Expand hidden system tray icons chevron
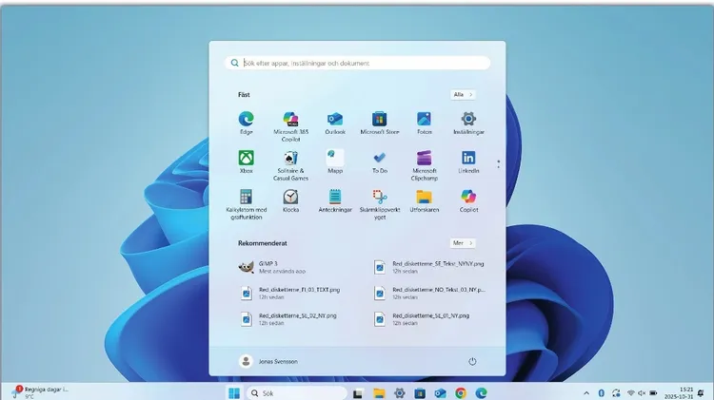714x400 pixels. click(x=586, y=392)
